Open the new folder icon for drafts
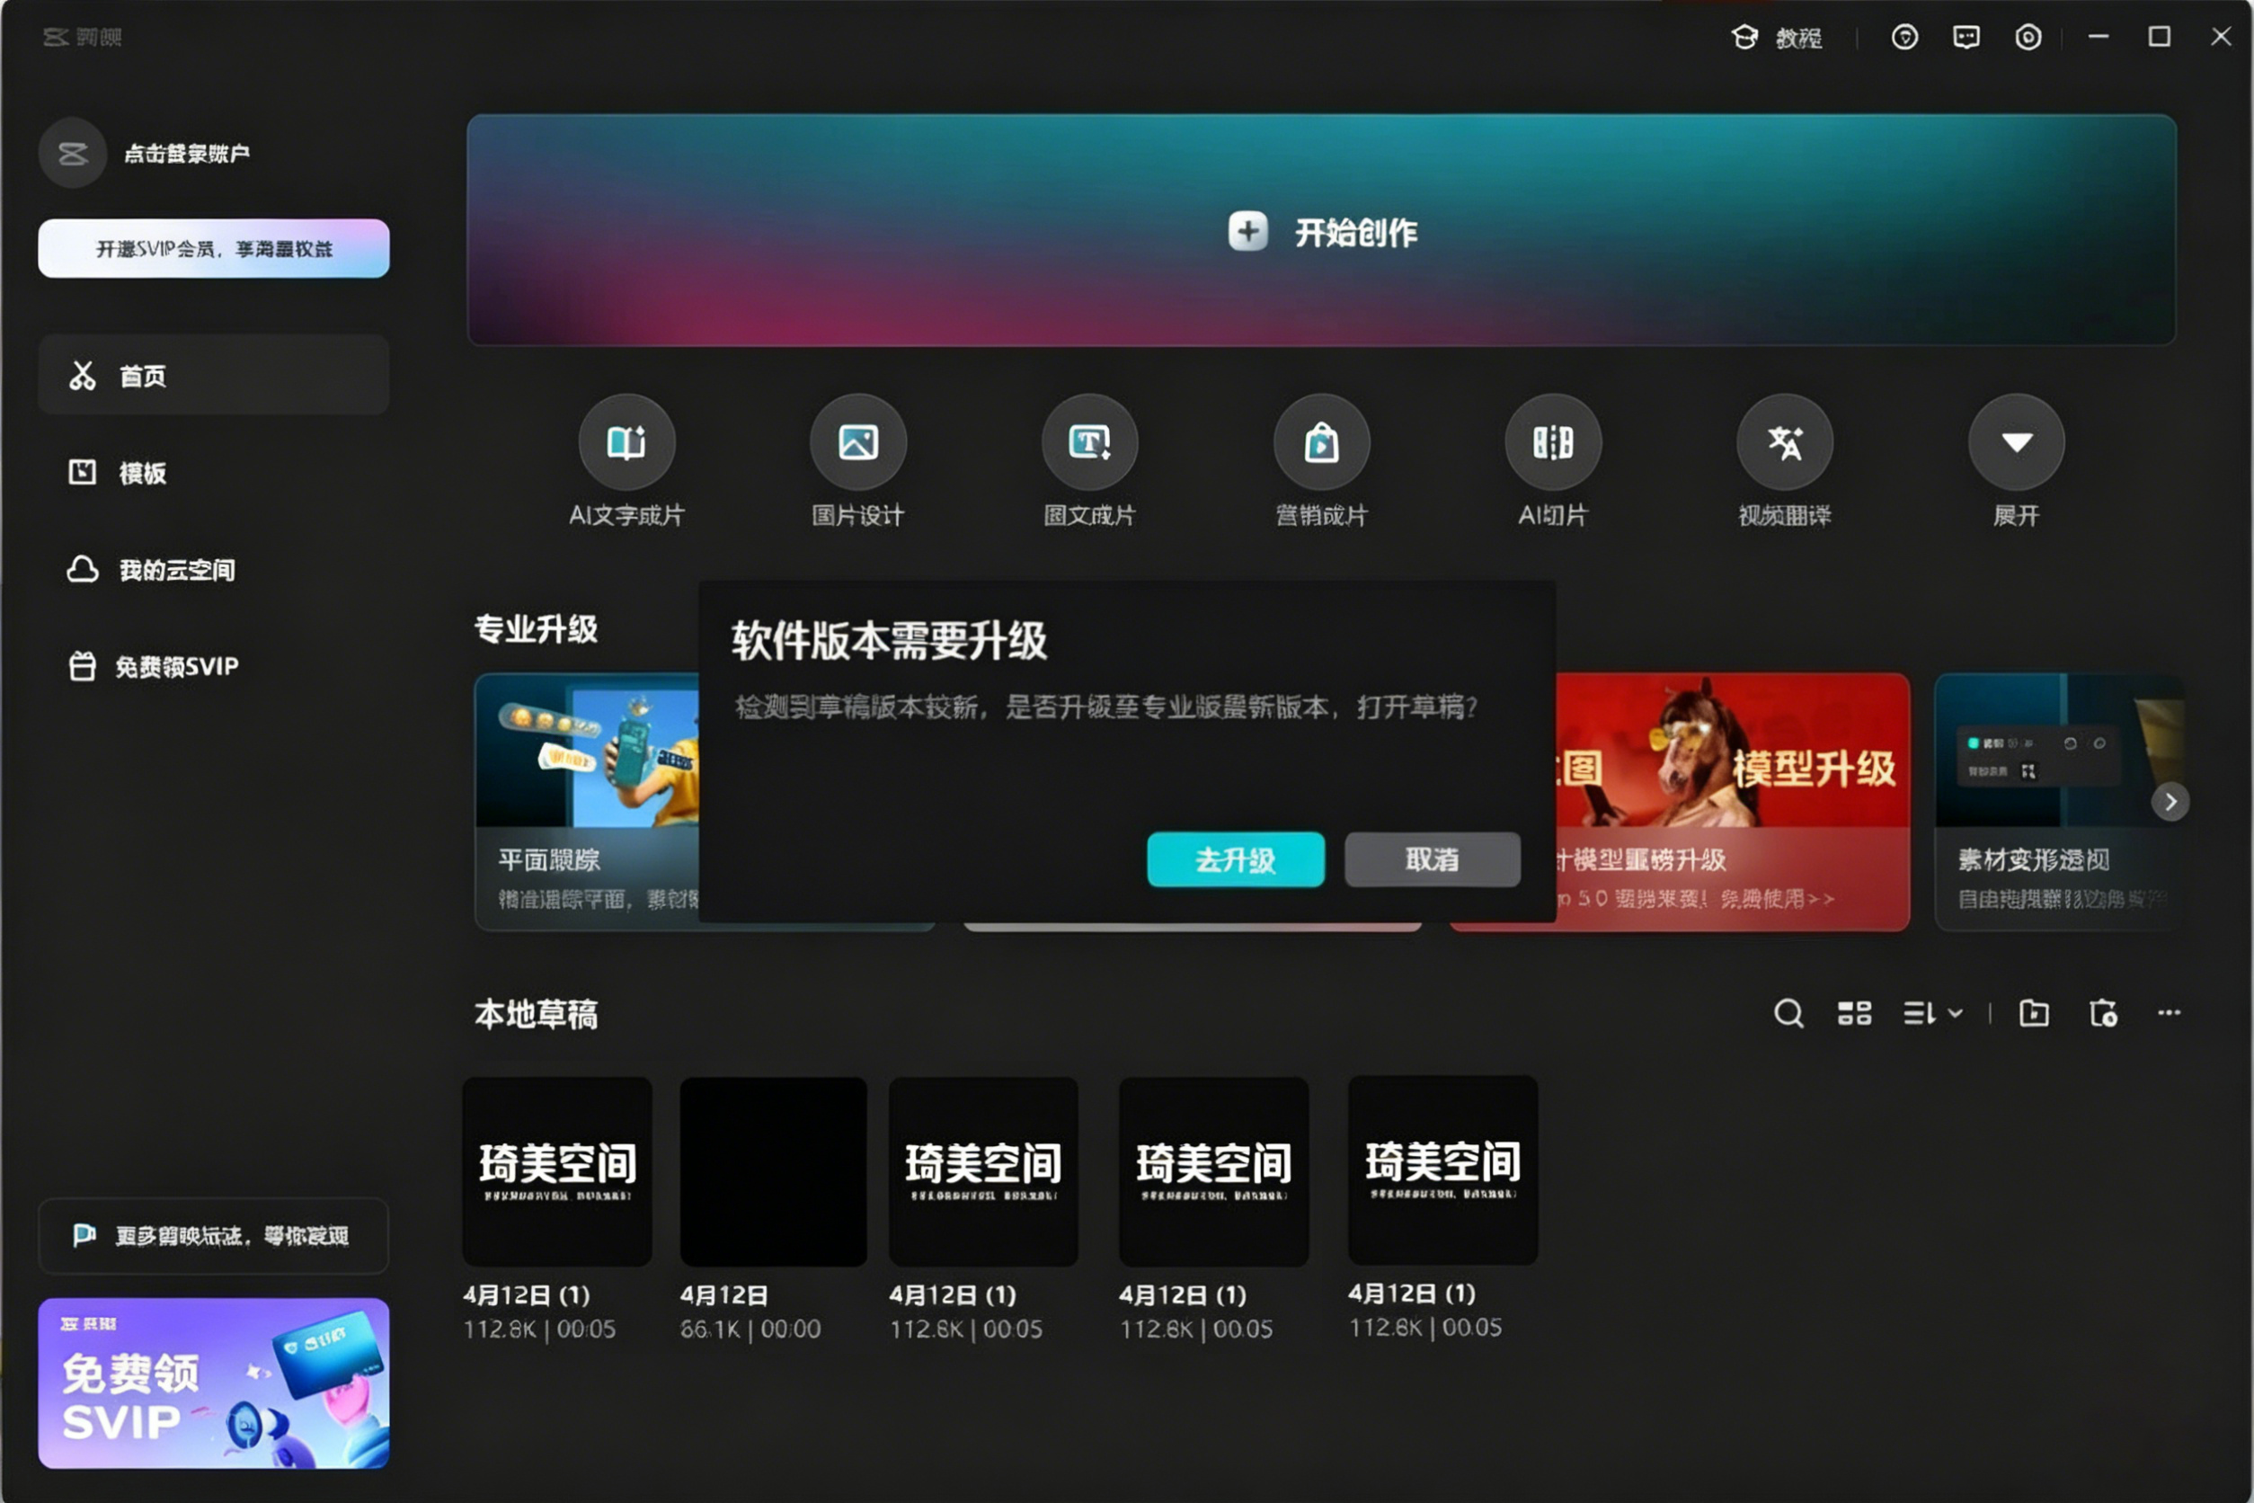This screenshot has width=2254, height=1503. [2034, 1013]
